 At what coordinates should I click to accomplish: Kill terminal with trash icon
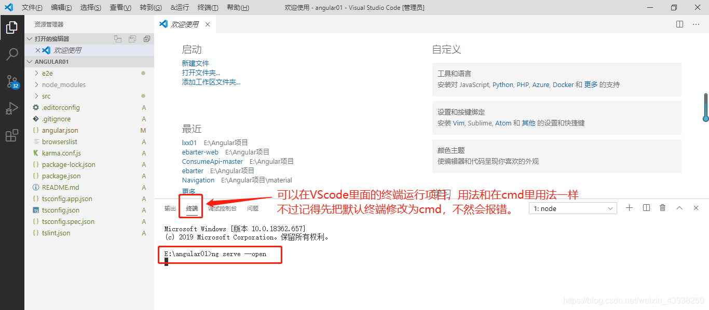[x=663, y=208]
